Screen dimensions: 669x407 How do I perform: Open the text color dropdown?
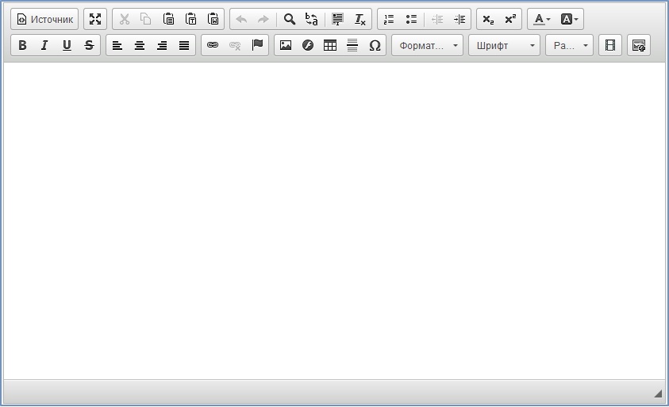tap(542, 19)
